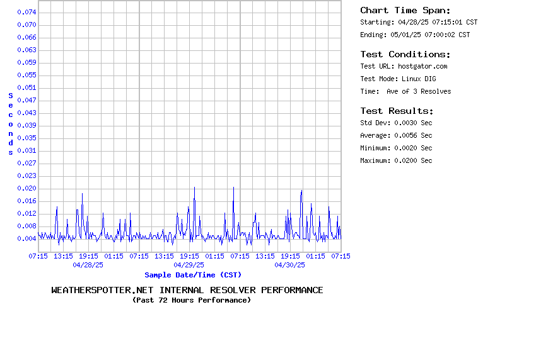Image resolution: width=536 pixels, height=346 pixels.
Task: Click the 04/29/25 date label on the x-axis
Action: pos(189,265)
